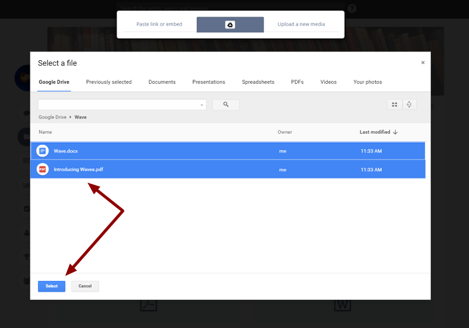469x328 pixels.
Task: Click the magnifier search button
Action: click(226, 104)
